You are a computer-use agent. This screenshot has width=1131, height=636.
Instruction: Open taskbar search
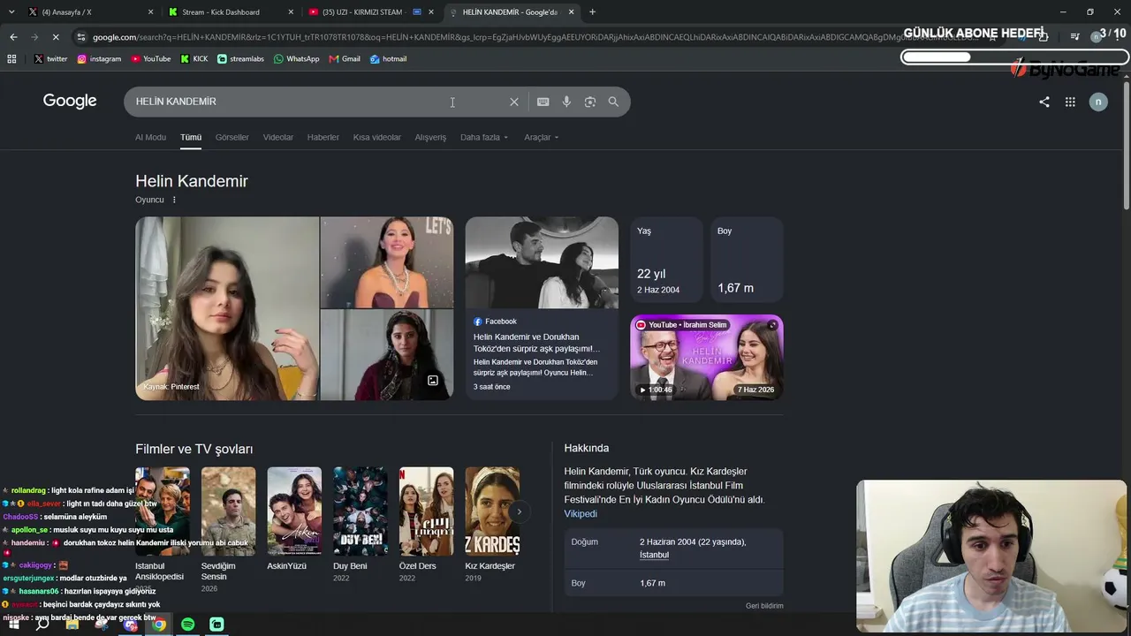(x=42, y=625)
